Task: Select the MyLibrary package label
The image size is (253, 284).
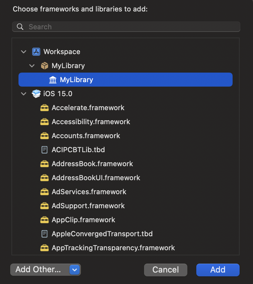Action: tap(68, 66)
